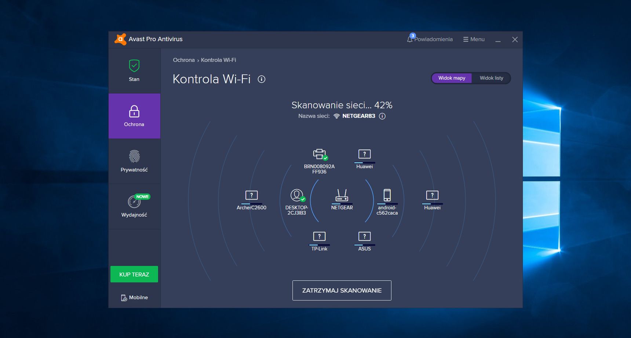This screenshot has height=338, width=631.
Task: Switch to Widok mapy view
Action: point(452,78)
